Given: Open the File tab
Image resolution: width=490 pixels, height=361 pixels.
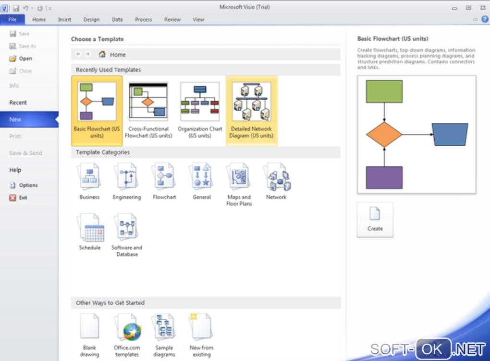Looking at the screenshot, I should (x=12, y=19).
